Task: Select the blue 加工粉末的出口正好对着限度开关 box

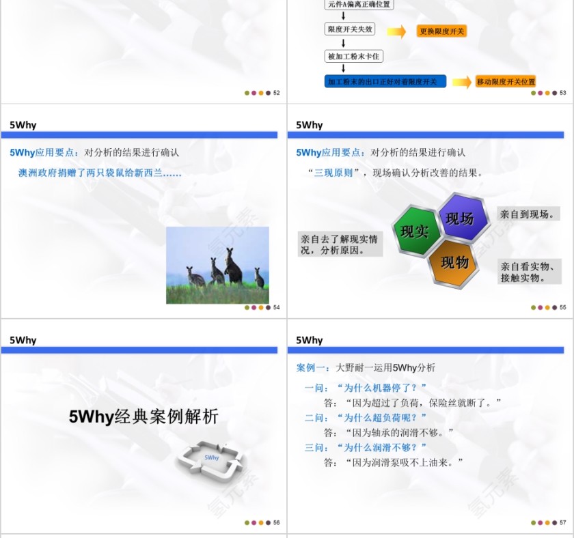Action: coord(385,81)
